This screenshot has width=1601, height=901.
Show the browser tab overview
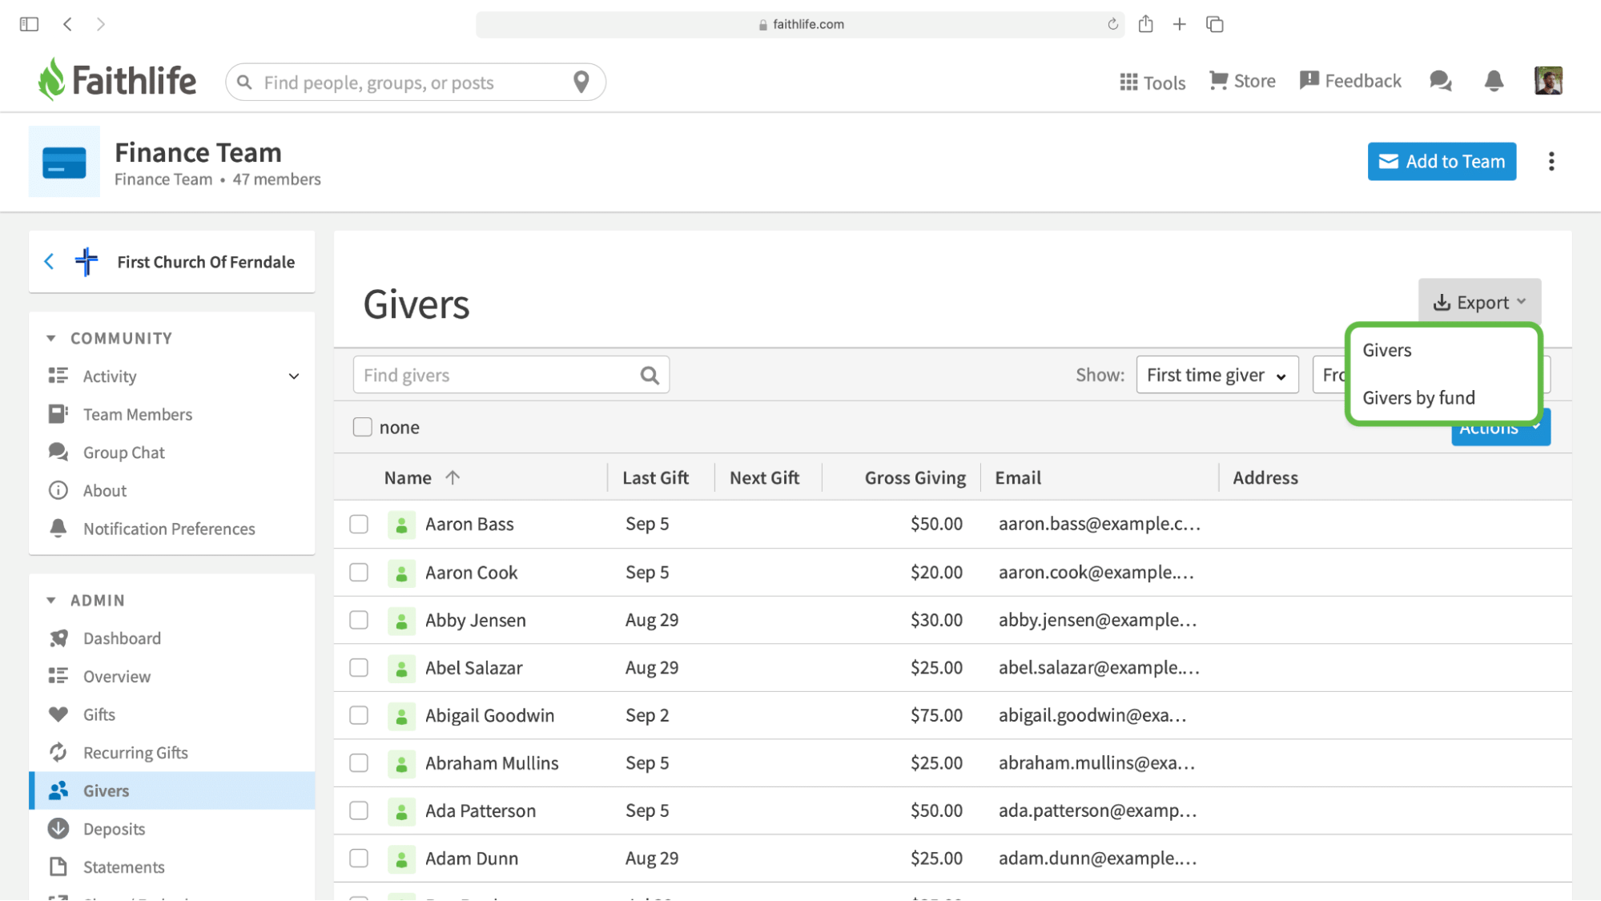point(1215,24)
